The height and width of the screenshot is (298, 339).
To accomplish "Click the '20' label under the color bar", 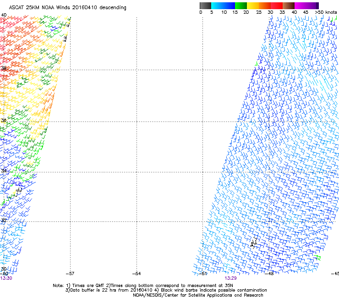I will point(246,12).
